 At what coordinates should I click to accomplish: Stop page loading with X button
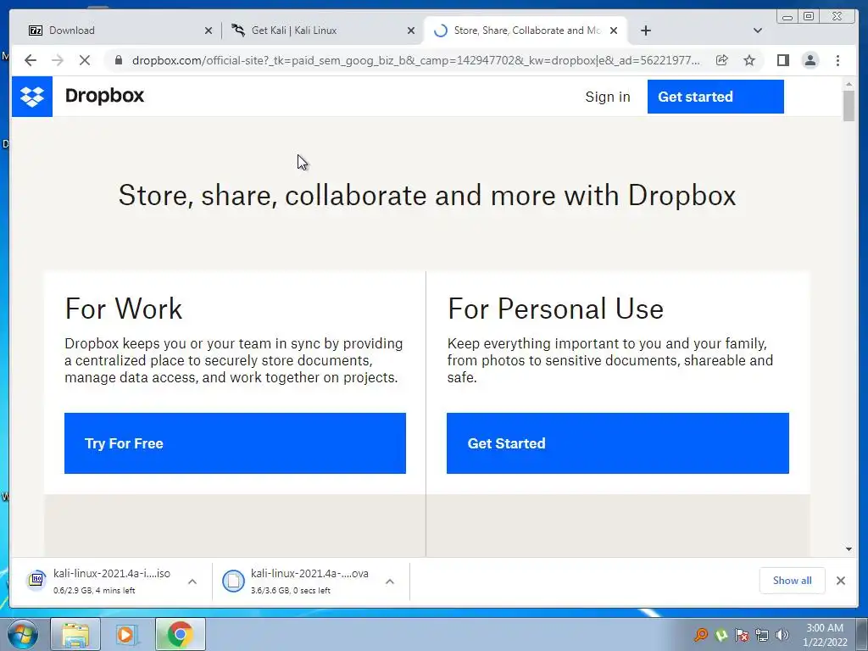pos(85,60)
